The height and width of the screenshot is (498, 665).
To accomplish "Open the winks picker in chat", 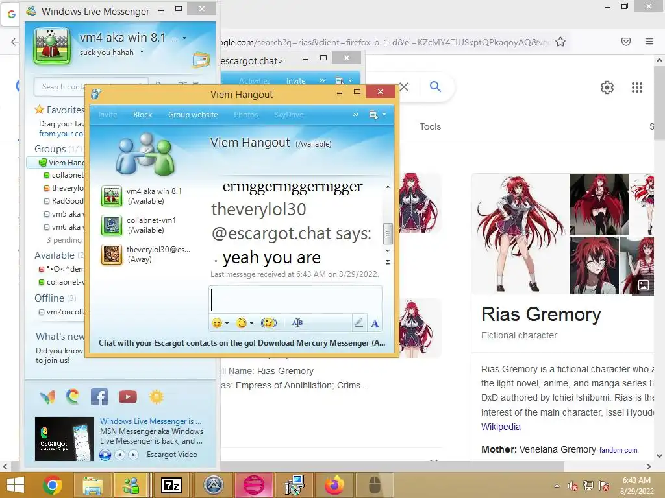I will (242, 323).
